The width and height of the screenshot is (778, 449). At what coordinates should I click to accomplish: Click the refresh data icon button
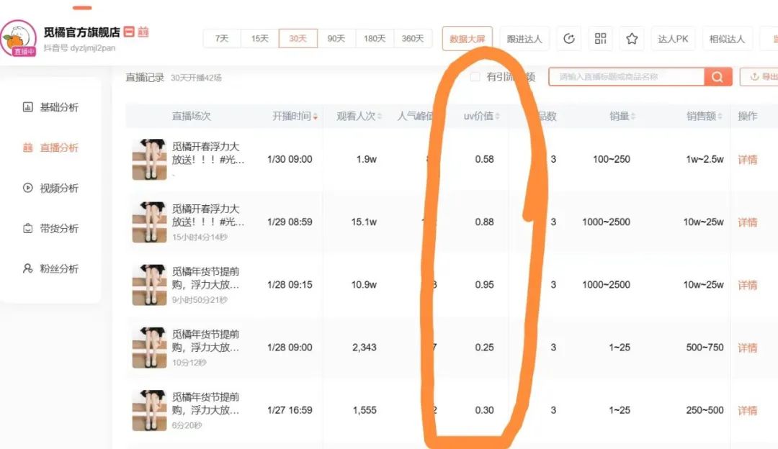[568, 39]
